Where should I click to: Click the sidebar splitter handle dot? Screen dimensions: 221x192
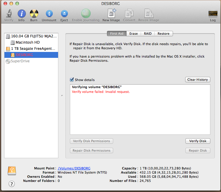(62, 96)
